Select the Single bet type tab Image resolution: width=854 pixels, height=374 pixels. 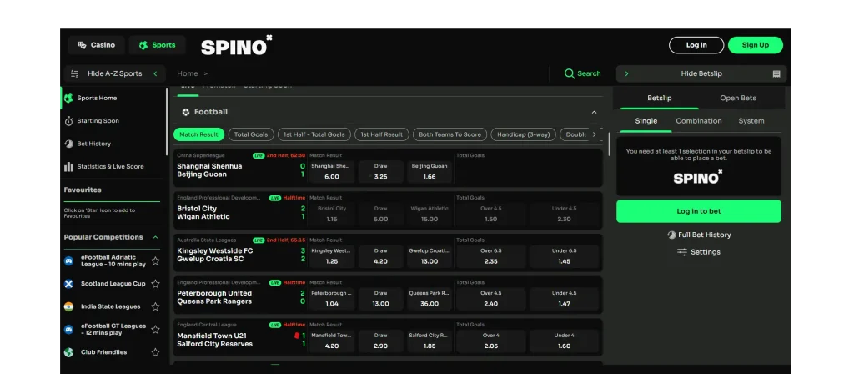646,121
